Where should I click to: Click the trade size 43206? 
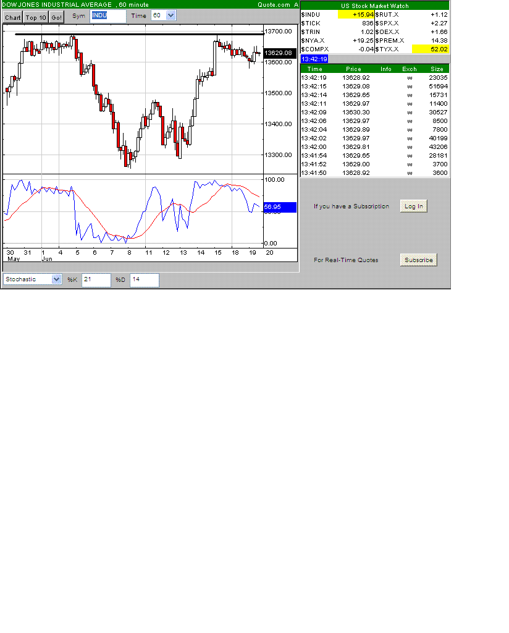point(439,147)
